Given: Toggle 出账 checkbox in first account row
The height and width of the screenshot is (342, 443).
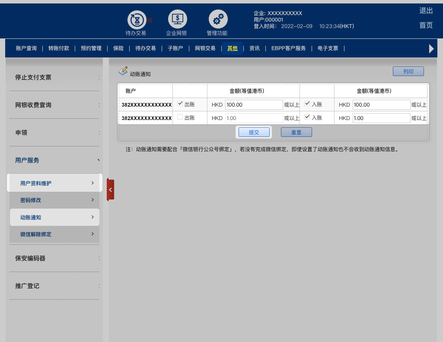Looking at the screenshot, I should [x=180, y=104].
